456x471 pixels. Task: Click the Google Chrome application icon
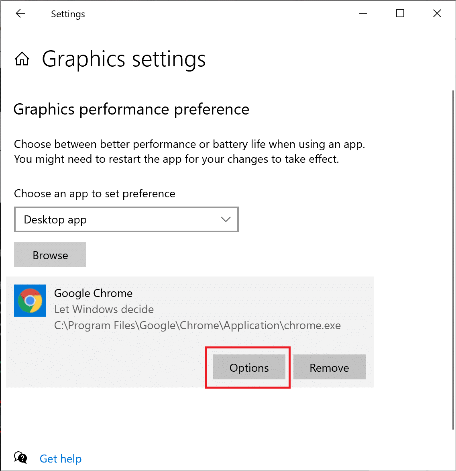[30, 301]
